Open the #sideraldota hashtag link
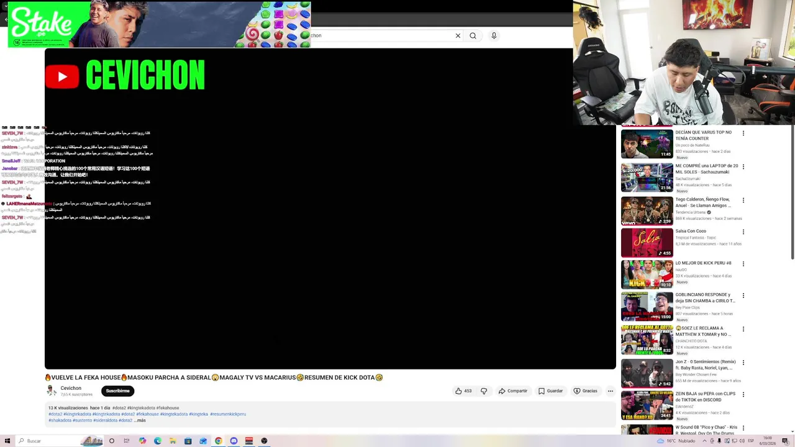Image resolution: width=795 pixels, height=447 pixels. 106,420
